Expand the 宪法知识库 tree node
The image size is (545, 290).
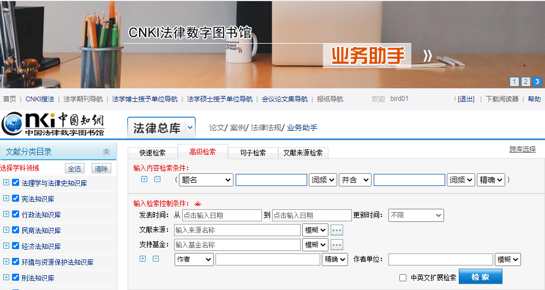point(6,198)
